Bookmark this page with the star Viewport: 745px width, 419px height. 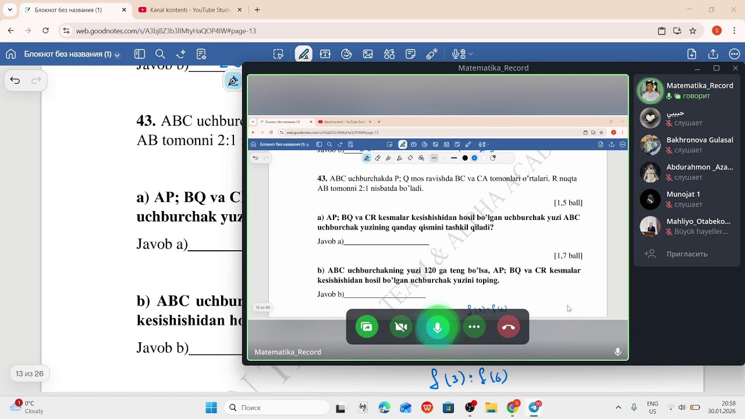tap(693, 31)
